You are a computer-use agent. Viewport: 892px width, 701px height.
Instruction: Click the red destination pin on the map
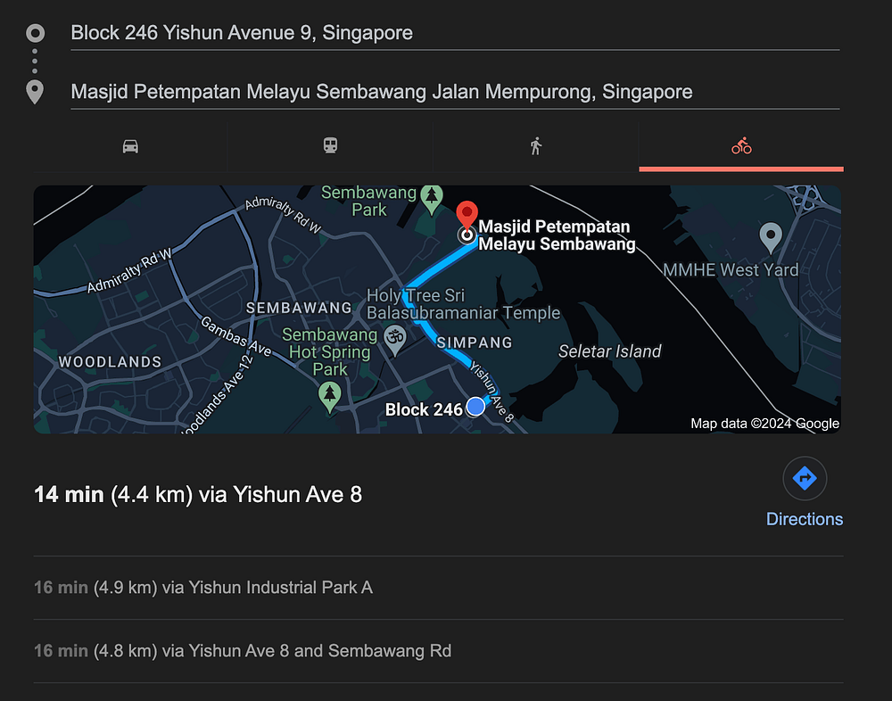pyautogui.click(x=467, y=216)
